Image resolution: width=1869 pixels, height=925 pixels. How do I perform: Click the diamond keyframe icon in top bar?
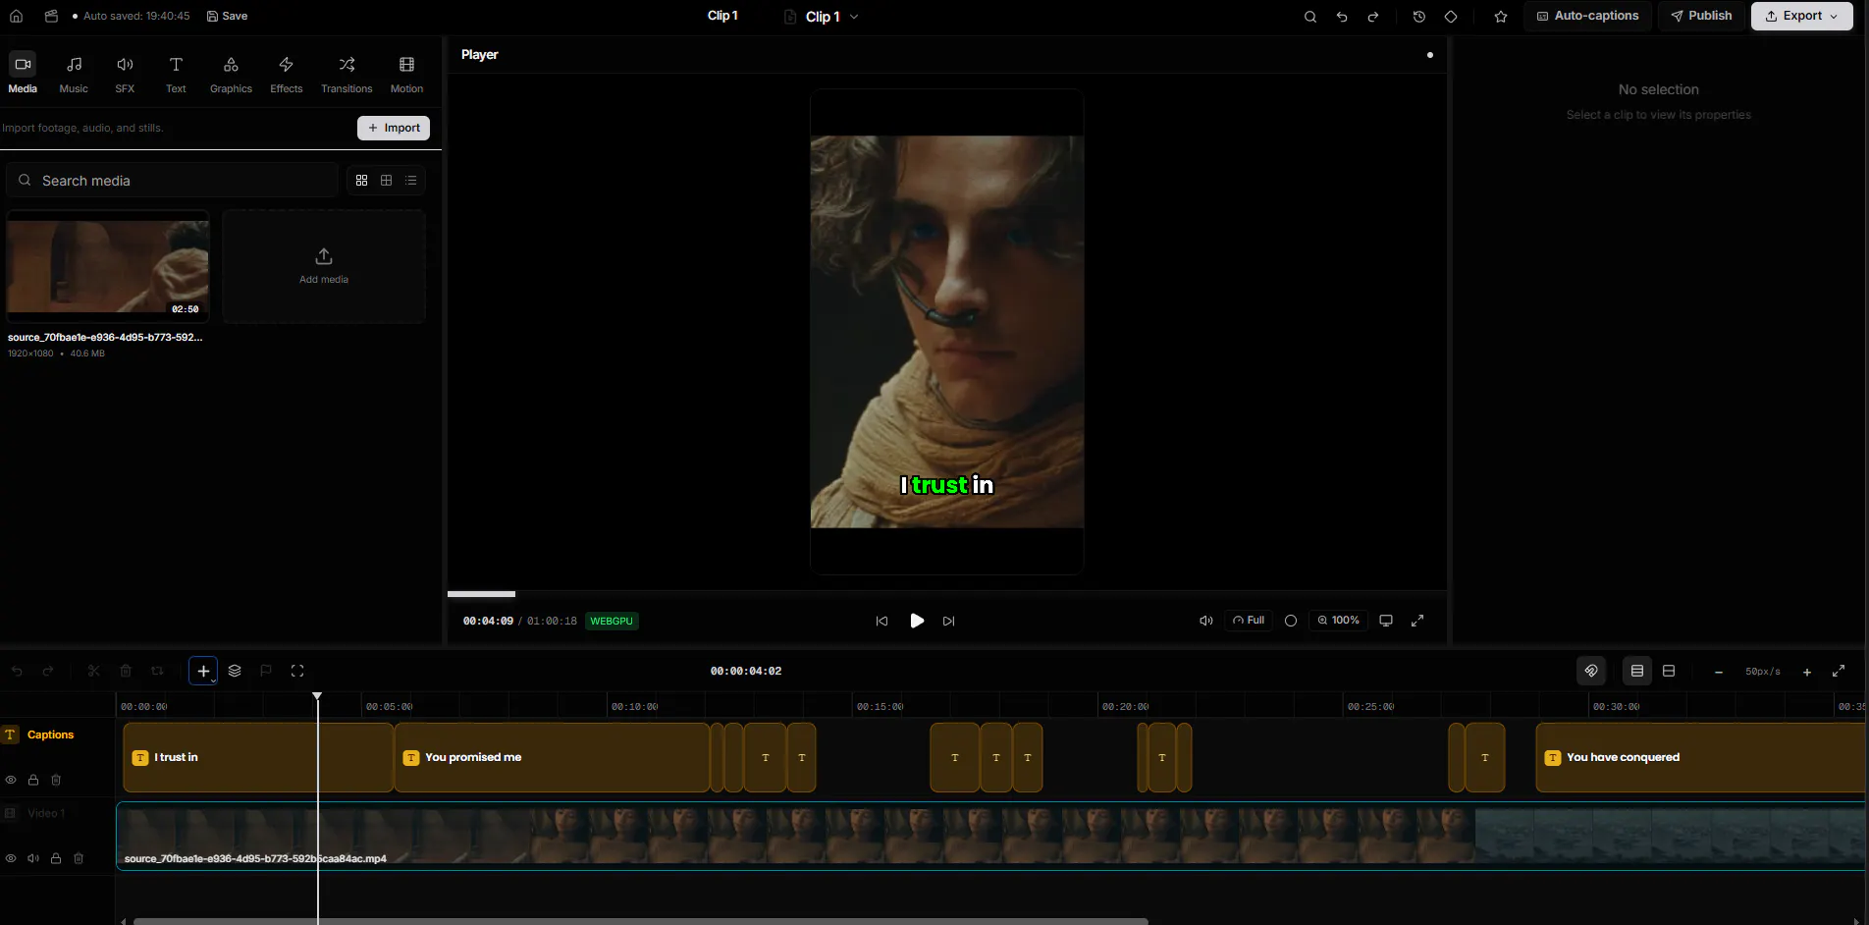pyautogui.click(x=1451, y=17)
